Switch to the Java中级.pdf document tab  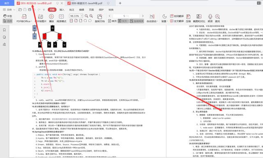[x=87, y=3]
